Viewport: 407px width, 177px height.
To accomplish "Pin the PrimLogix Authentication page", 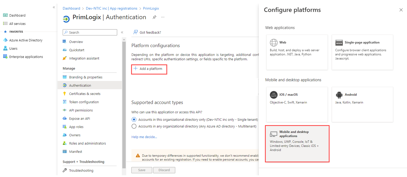I will click(154, 17).
